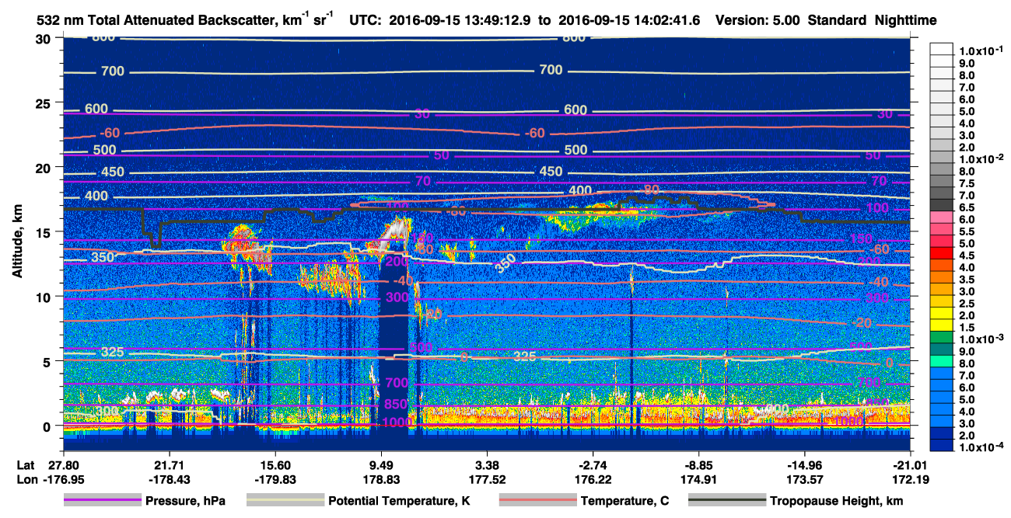The width and height of the screenshot is (1011, 518).
Task: Click the pressure contour label '850'
Action: (x=395, y=405)
